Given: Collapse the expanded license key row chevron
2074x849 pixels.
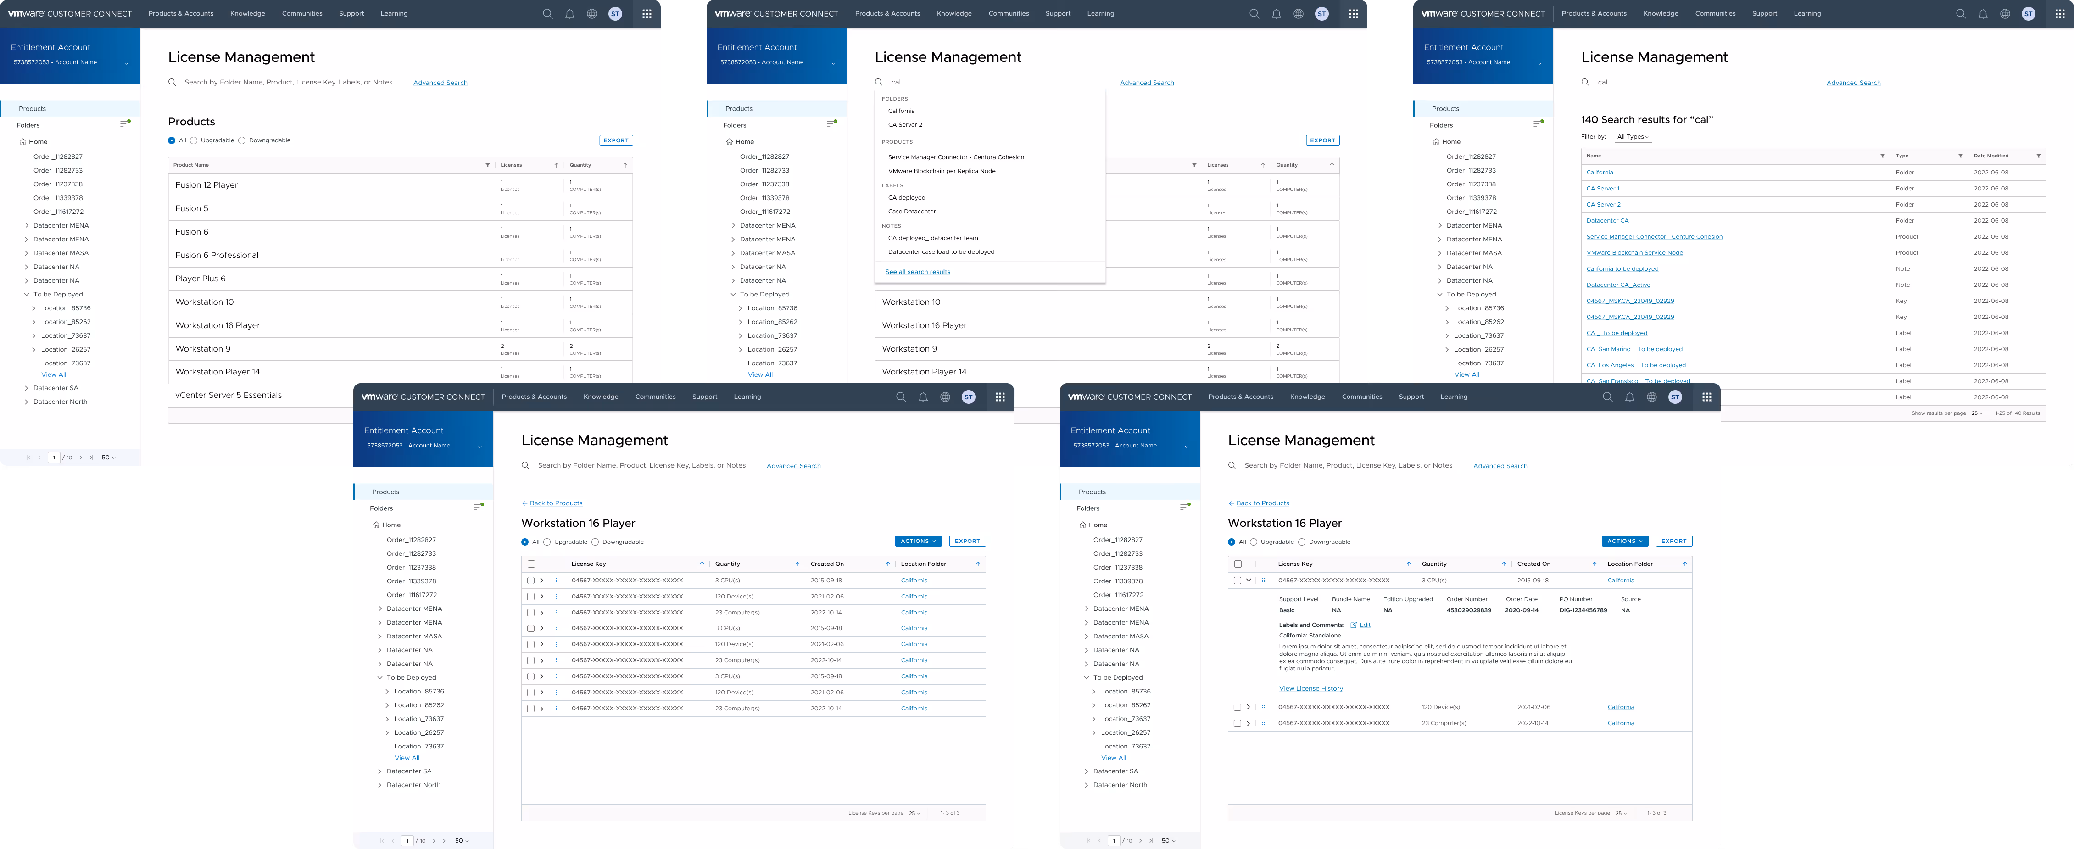Looking at the screenshot, I should 1249,580.
